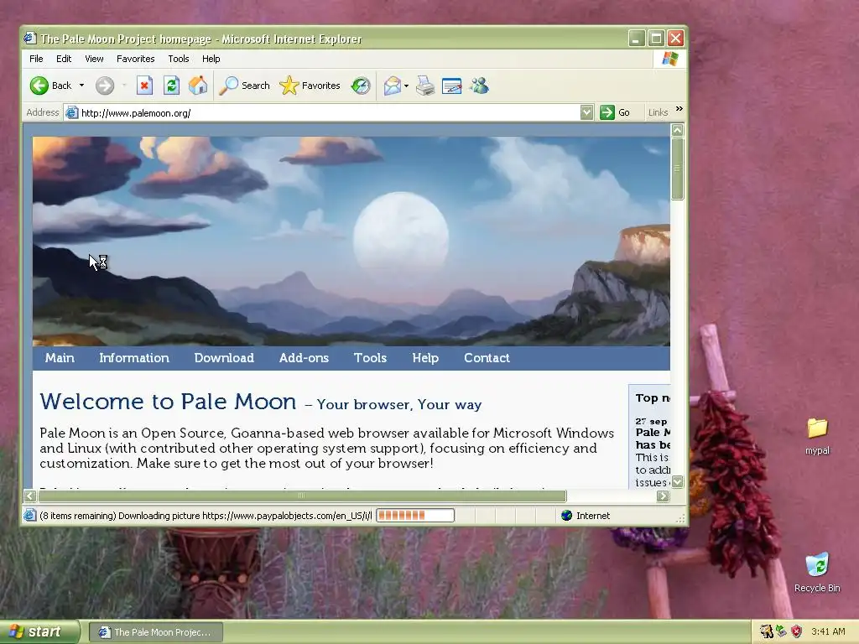Click The Pale Moon Project taskbar button
Image resolution: width=859 pixels, height=644 pixels.
coord(155,632)
